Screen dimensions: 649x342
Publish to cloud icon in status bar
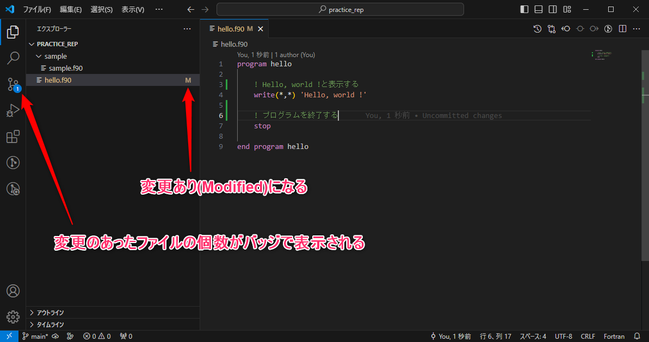(55, 336)
